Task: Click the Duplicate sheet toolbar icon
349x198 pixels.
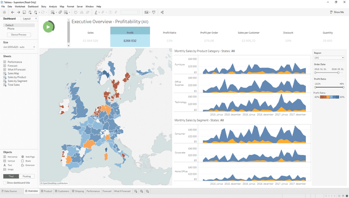Action: (x=60, y=12)
